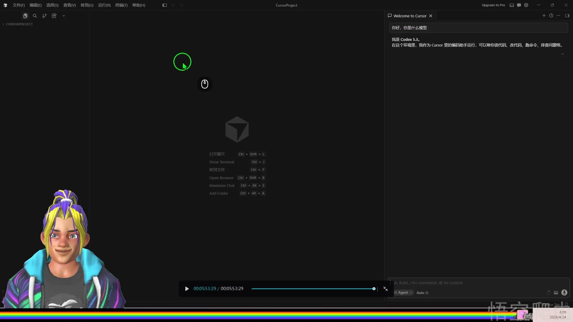This screenshot has width=573, height=322.
Task: Toggle the chat pane speech bubble icon
Action: coord(519,5)
